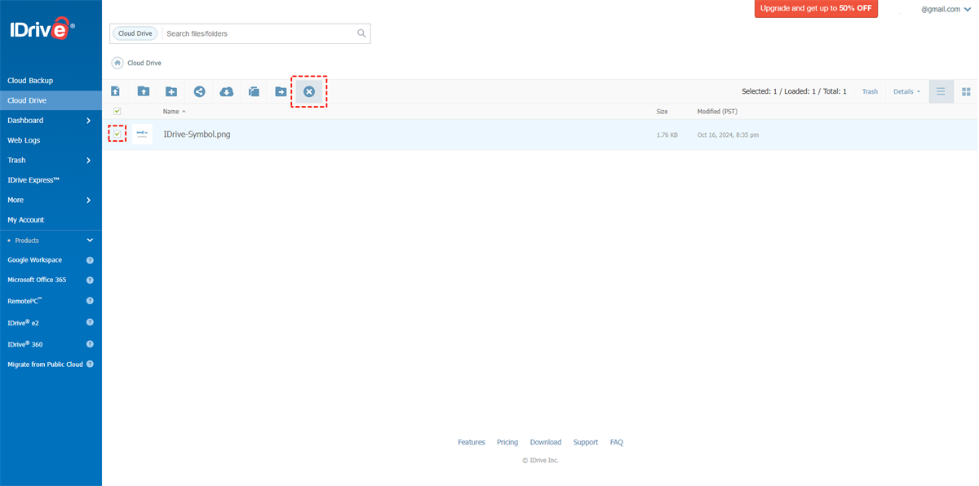Uncheck the IDrive-Symbol.png checkbox
This screenshot has width=979, height=486.
coord(117,134)
